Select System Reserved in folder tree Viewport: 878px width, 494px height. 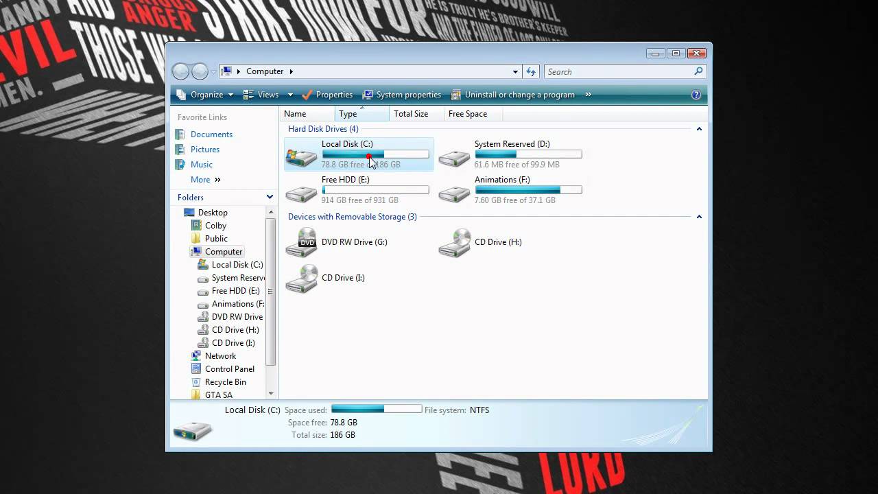click(x=238, y=278)
